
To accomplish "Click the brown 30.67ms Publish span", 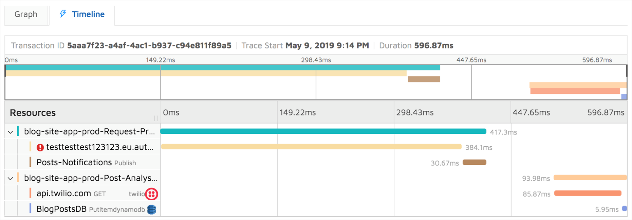I will pos(475,162).
